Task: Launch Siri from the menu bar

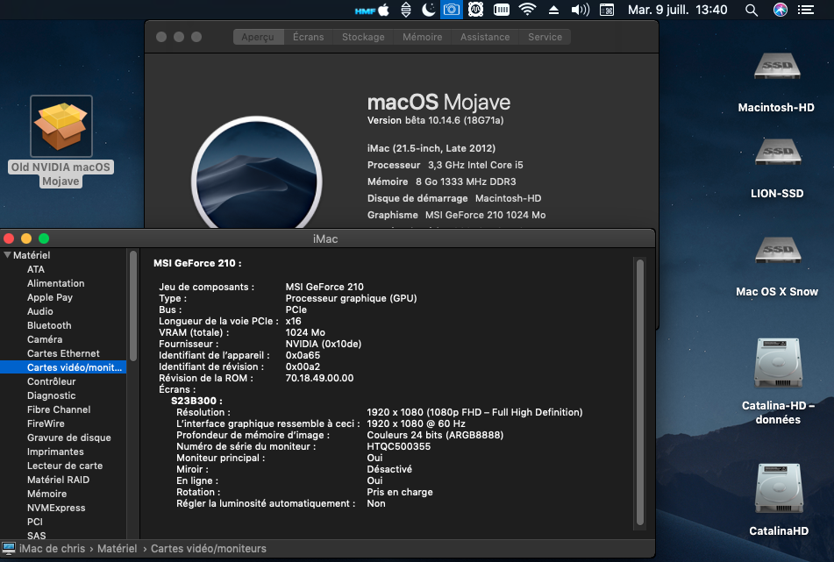Action: point(780,10)
